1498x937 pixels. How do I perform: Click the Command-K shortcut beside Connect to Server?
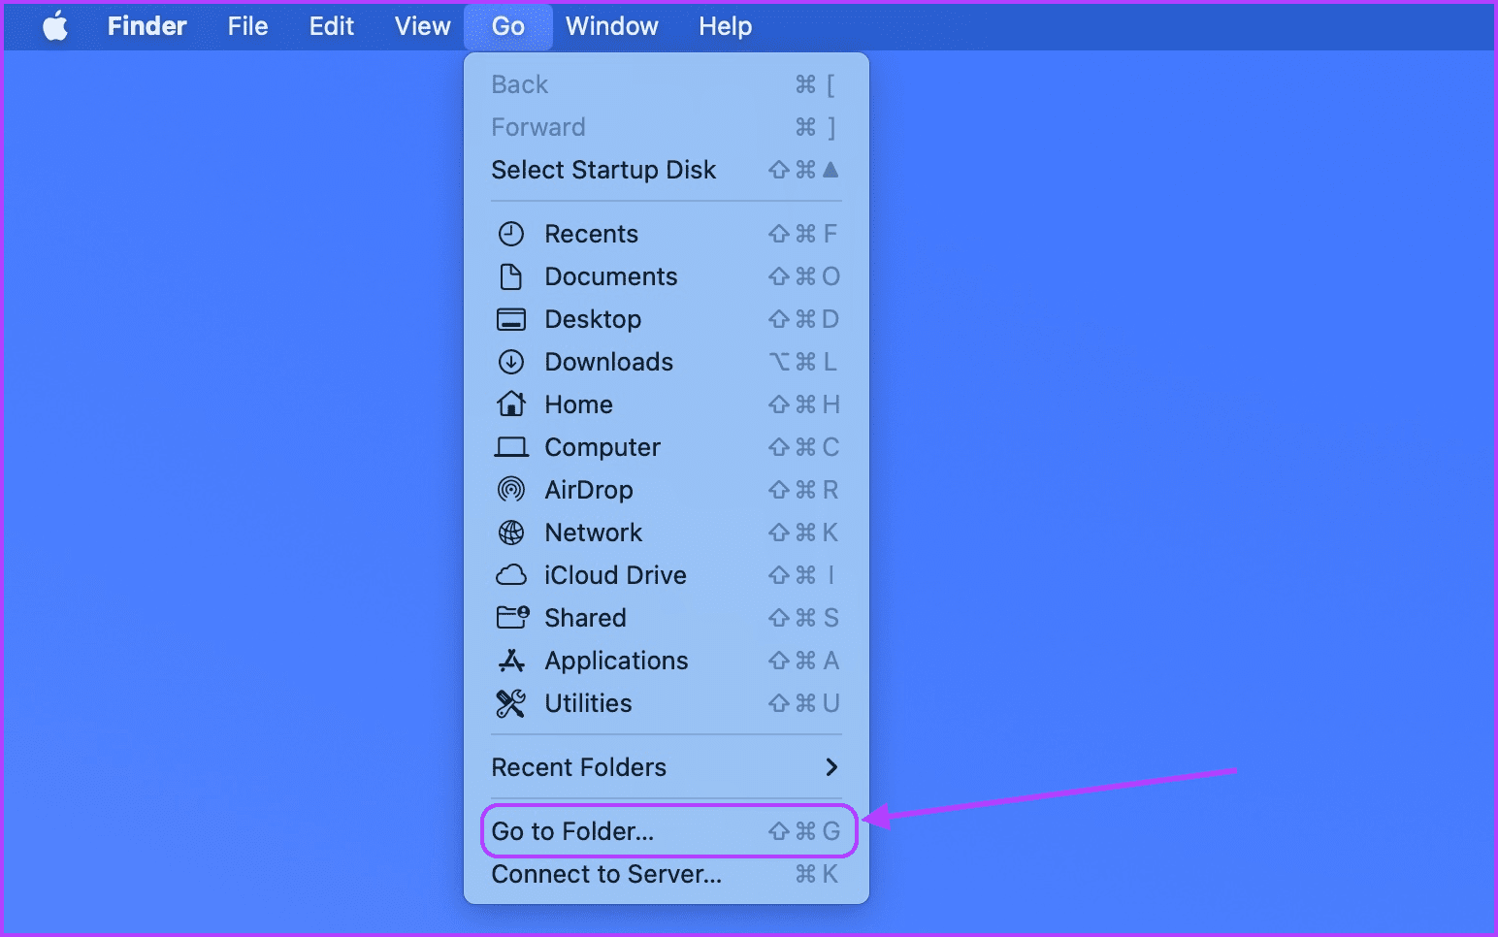pyautogui.click(x=817, y=874)
